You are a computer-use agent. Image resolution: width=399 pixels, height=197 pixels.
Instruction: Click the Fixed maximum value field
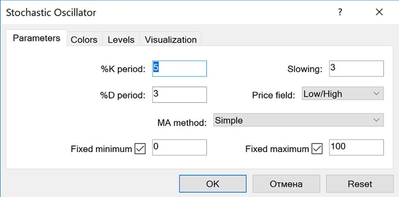356,147
